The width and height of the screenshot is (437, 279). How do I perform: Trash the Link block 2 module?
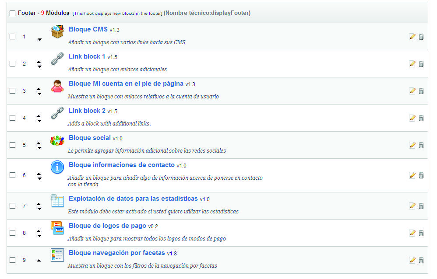click(421, 118)
